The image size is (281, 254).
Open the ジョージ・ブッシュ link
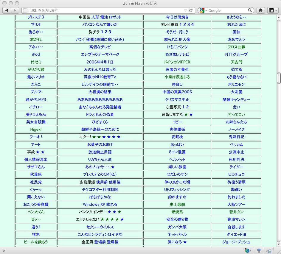[236, 242]
